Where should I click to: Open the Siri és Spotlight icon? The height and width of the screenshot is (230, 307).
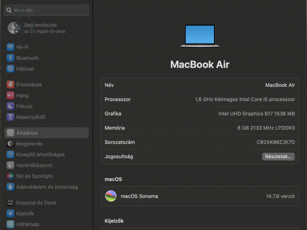click(x=11, y=176)
